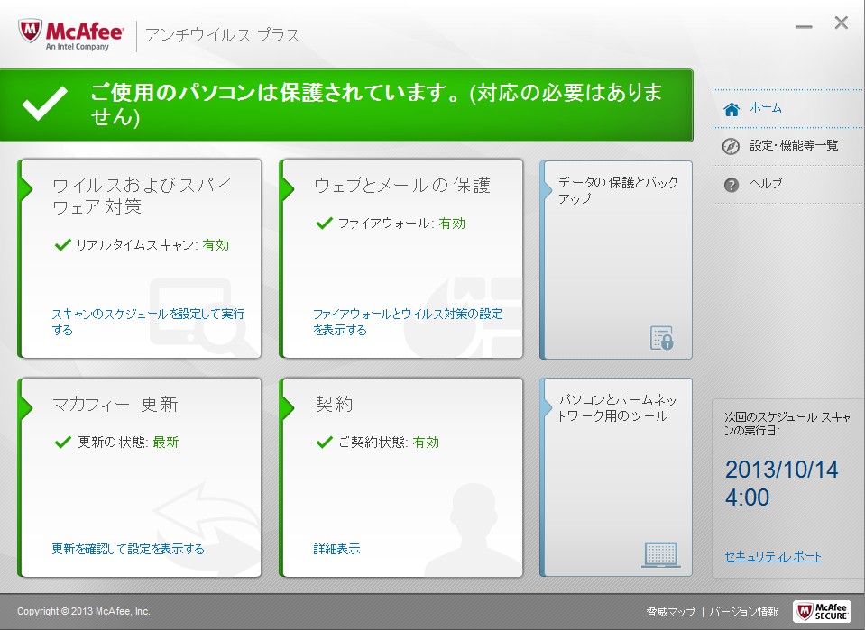Click ファイアウォールとウイルス対策の設定を表示する link

click(x=408, y=322)
